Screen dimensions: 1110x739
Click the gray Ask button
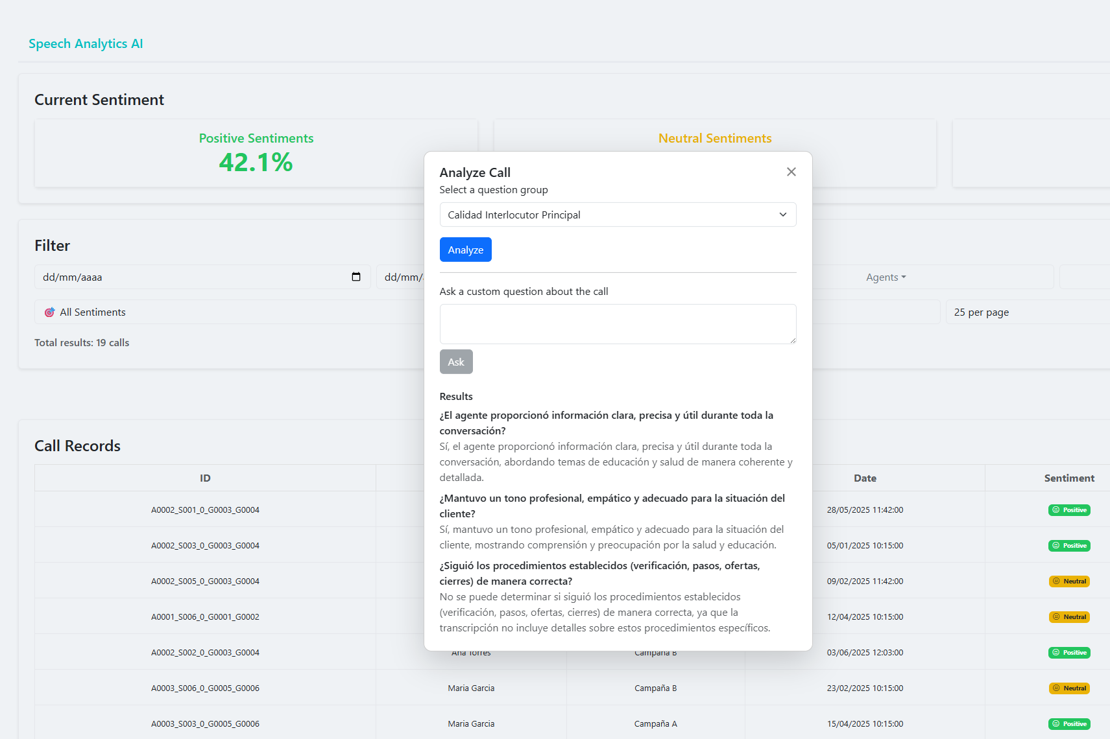click(456, 362)
